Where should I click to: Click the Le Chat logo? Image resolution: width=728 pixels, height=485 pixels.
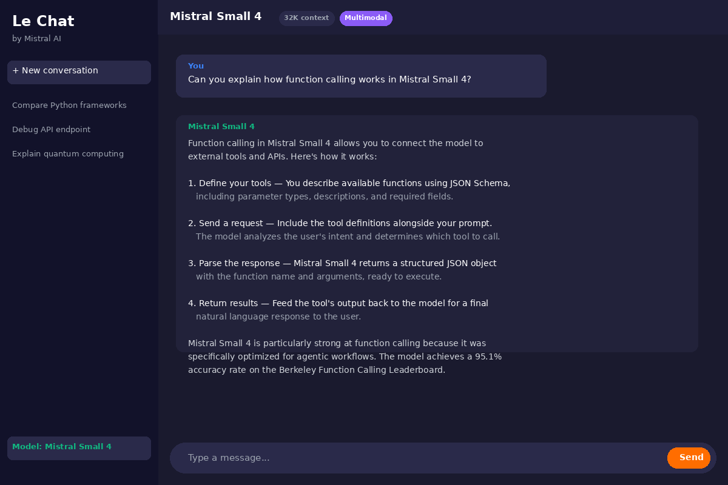[x=43, y=21]
